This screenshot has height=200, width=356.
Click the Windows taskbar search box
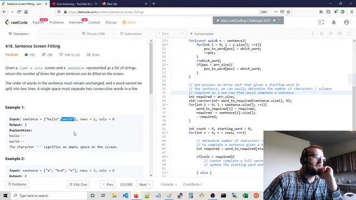click(x=49, y=196)
